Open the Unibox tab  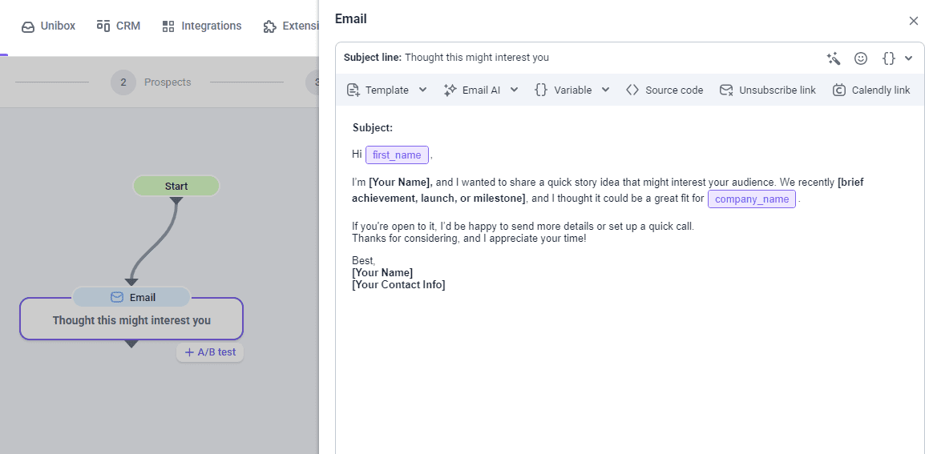tap(49, 26)
